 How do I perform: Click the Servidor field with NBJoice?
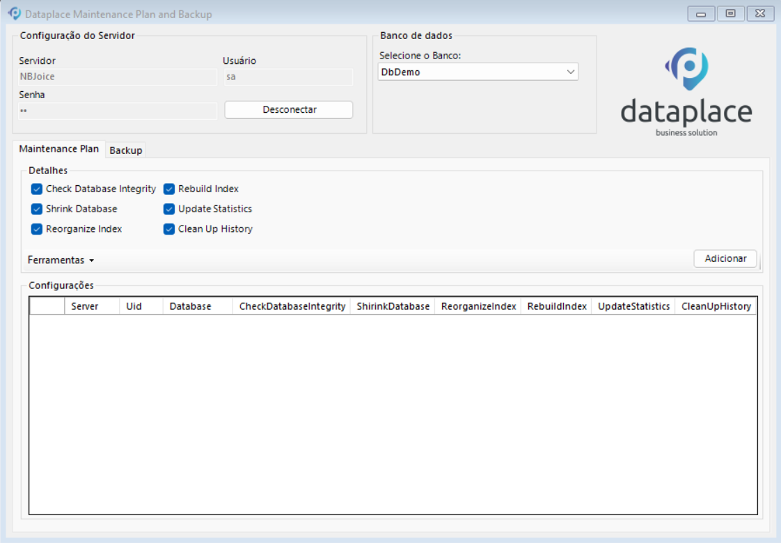pyautogui.click(x=118, y=77)
